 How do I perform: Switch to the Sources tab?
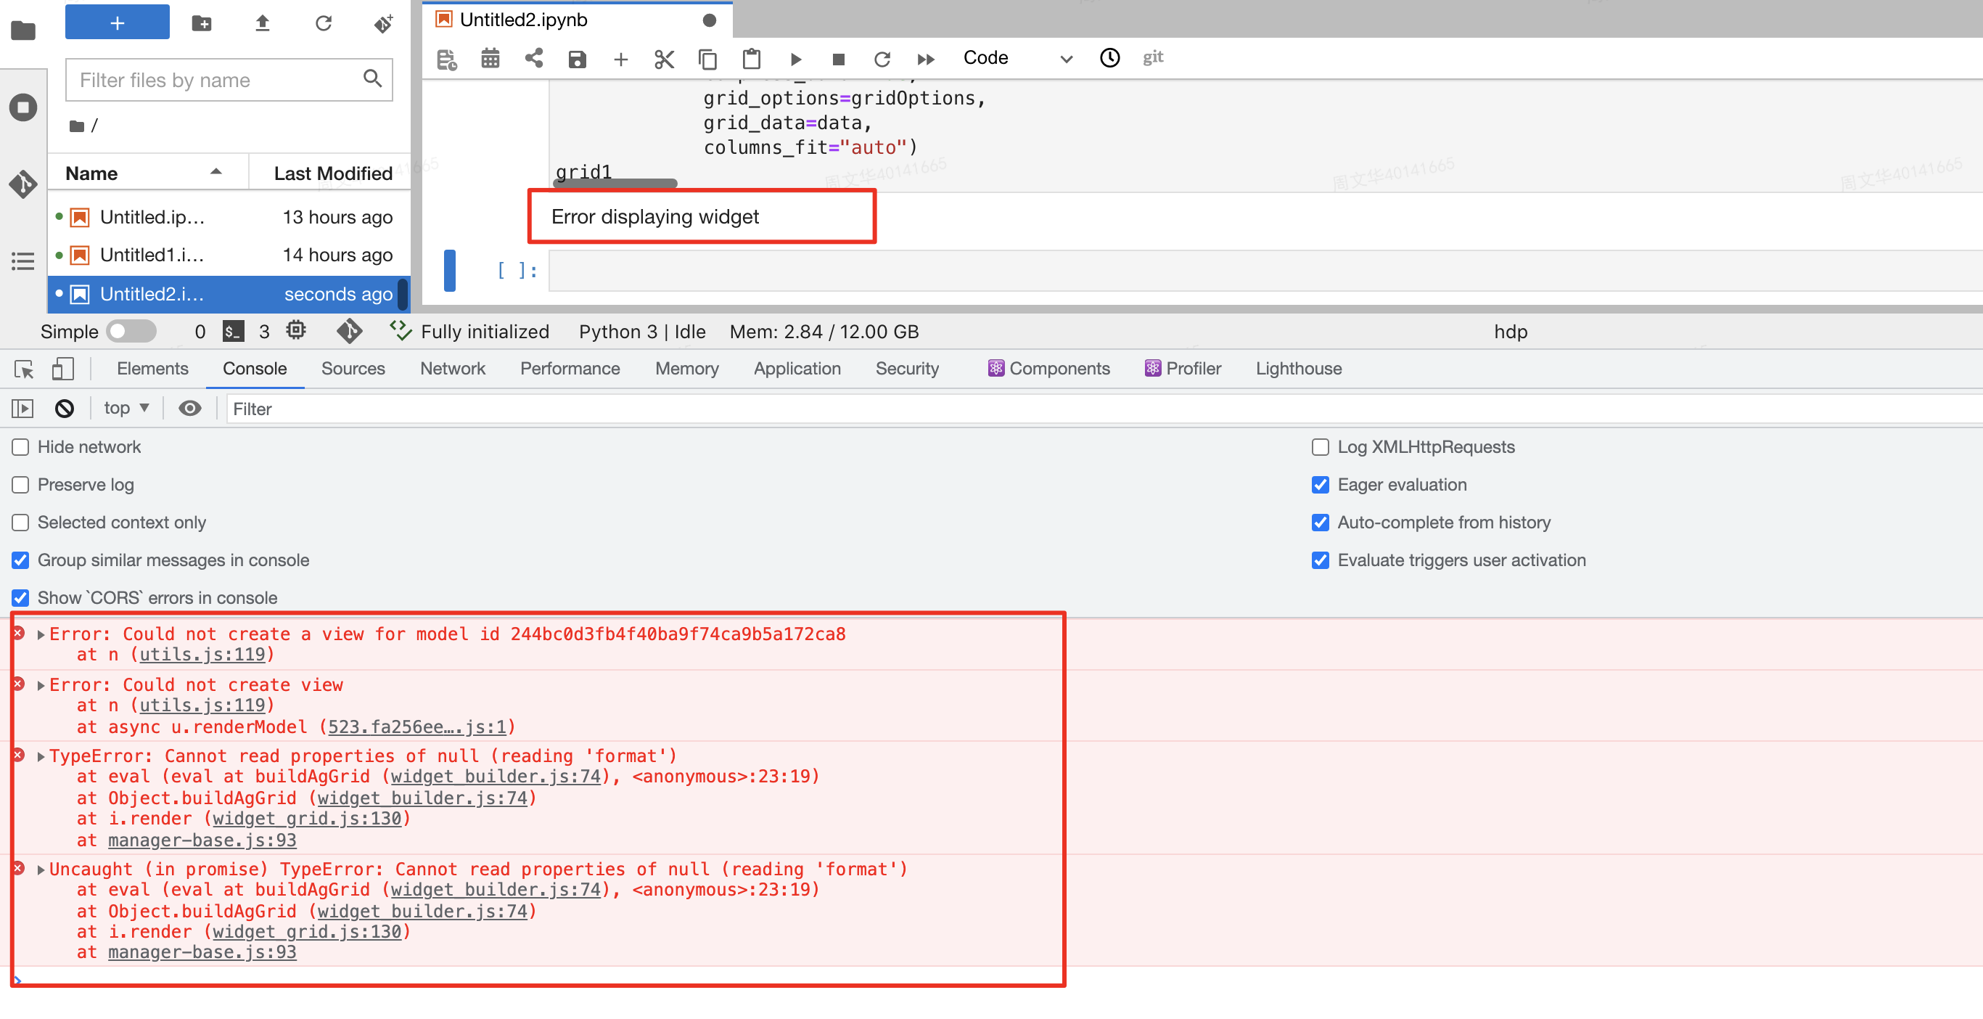[353, 368]
